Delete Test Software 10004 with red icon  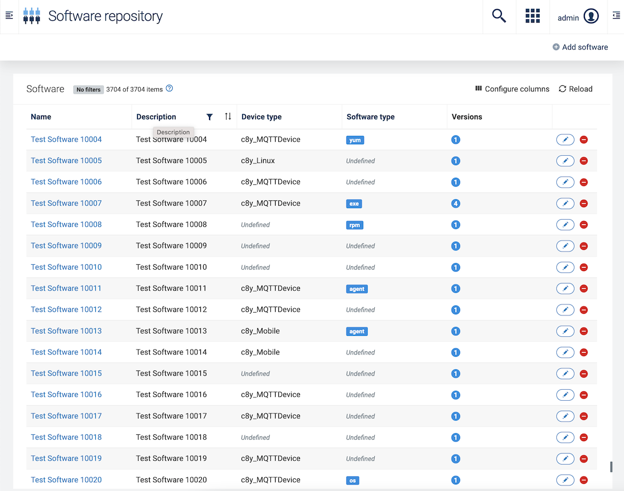coord(584,140)
